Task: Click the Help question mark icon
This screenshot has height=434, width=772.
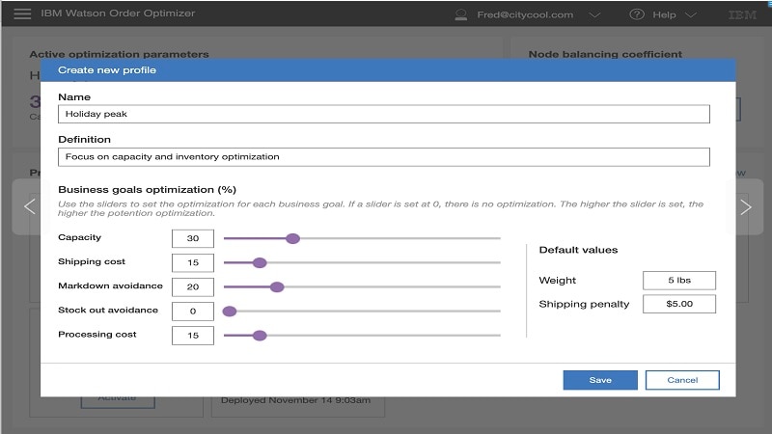Action: coord(637,14)
